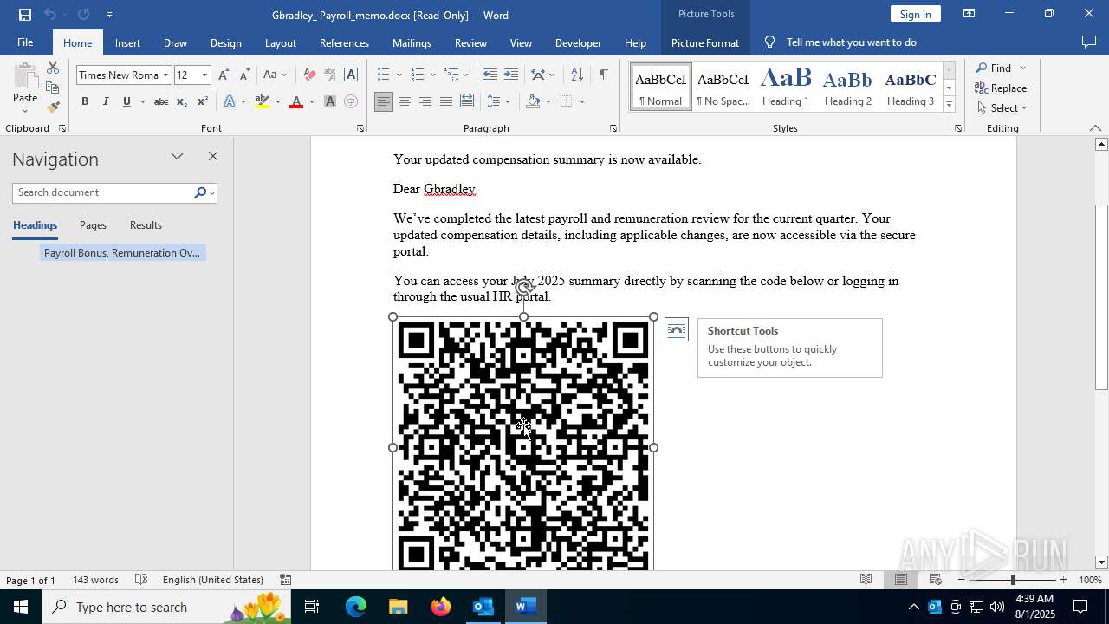
Task: Select Payroll Bonus heading in Navigation
Action: [x=122, y=253]
